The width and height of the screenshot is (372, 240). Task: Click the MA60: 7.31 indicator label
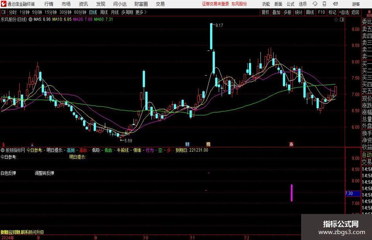tap(104, 19)
